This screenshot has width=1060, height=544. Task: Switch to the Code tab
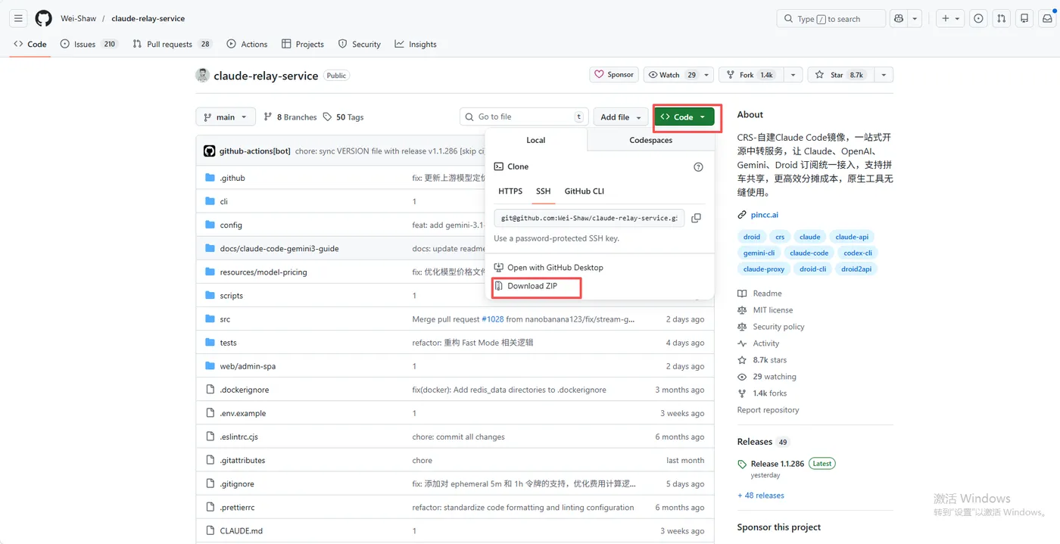30,44
